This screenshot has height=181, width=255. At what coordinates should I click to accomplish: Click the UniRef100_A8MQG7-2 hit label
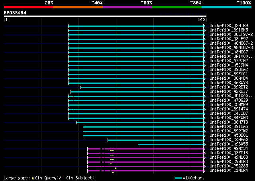[231, 43]
